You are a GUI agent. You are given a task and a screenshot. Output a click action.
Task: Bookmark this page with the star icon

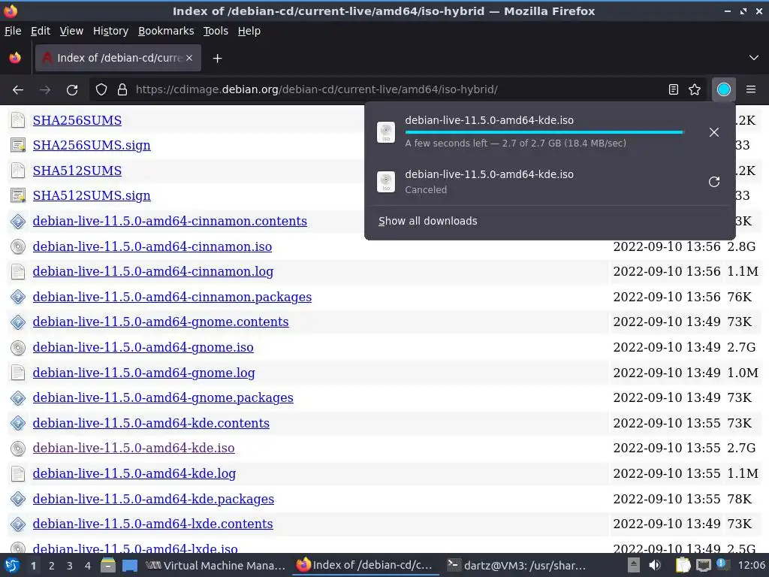[x=695, y=90]
